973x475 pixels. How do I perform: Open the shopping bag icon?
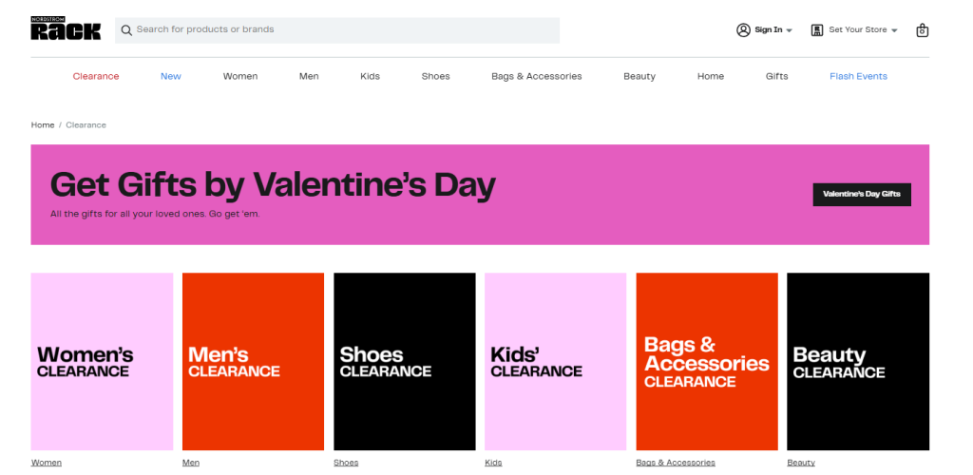922,30
